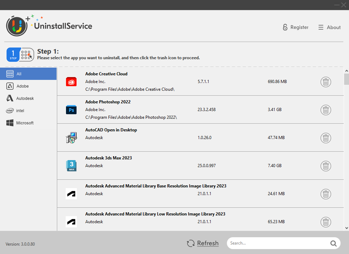Select the Adobe Creative Cloud title
Viewport: 349px width, 254px height.
pos(106,74)
